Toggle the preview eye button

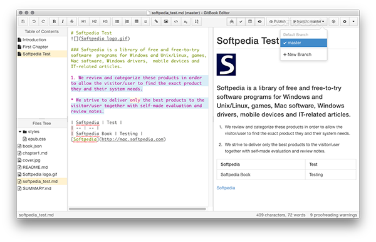pos(259,21)
